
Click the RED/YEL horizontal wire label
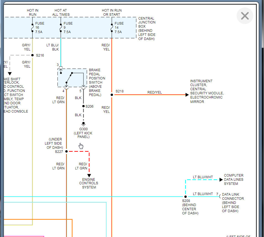[155, 92]
